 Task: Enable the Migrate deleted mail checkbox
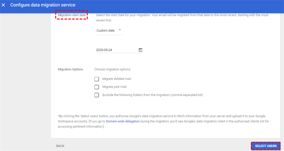pos(97,79)
